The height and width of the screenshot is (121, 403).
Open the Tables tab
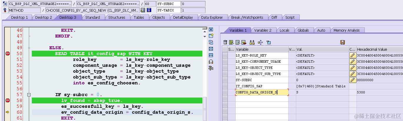click(x=139, y=17)
